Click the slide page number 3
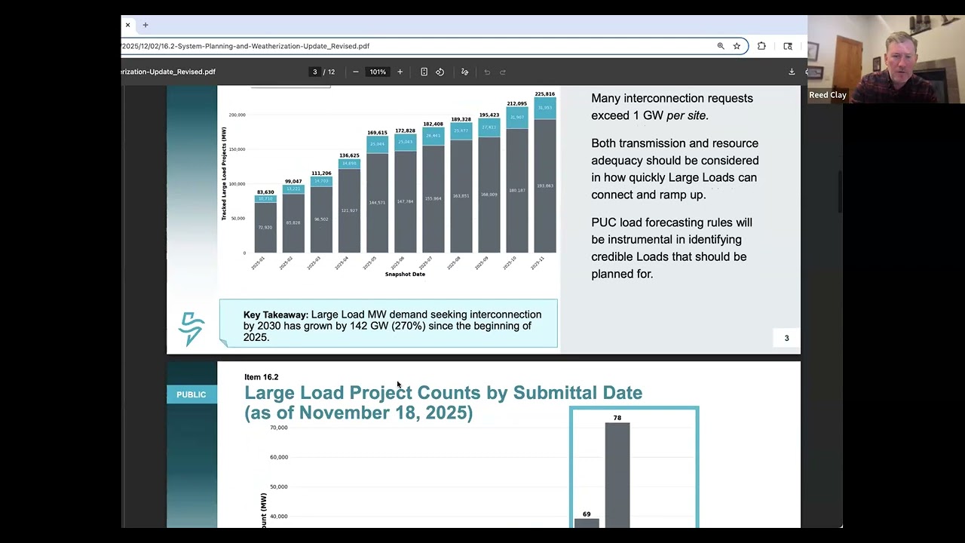The height and width of the screenshot is (543, 965). pyautogui.click(x=786, y=338)
